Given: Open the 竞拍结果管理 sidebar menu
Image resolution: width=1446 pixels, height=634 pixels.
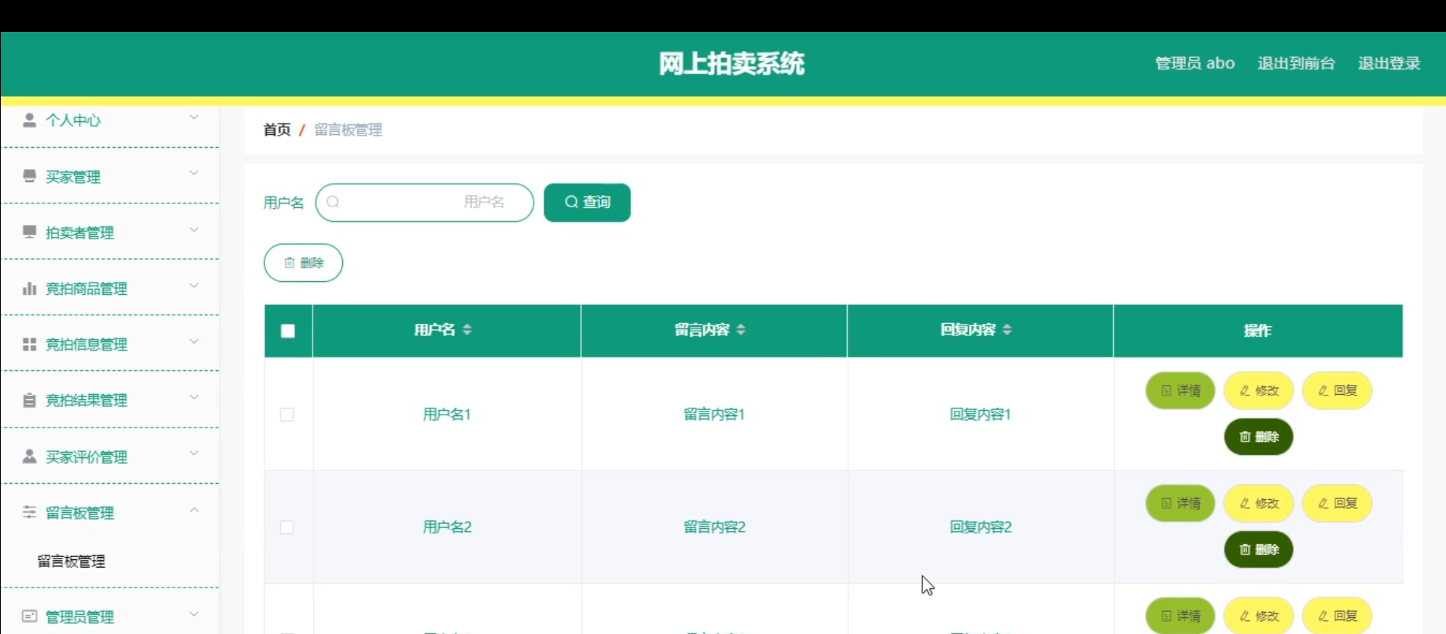Looking at the screenshot, I should pos(110,400).
